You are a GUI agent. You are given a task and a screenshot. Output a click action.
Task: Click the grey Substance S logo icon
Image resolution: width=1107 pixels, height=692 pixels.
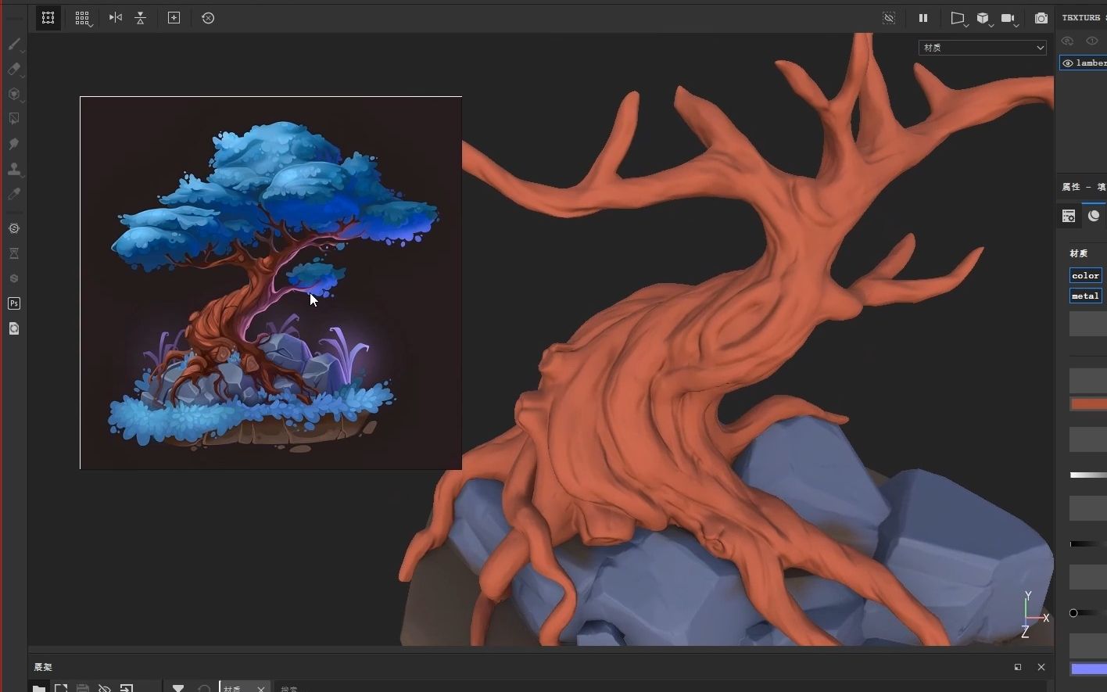tap(14, 278)
